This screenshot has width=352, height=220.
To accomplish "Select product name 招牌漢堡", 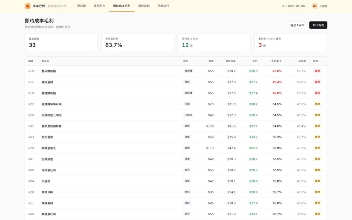I will click(47, 159).
